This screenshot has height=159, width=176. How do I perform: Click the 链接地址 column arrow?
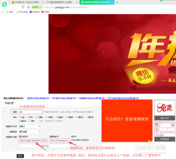(x=58, y=137)
